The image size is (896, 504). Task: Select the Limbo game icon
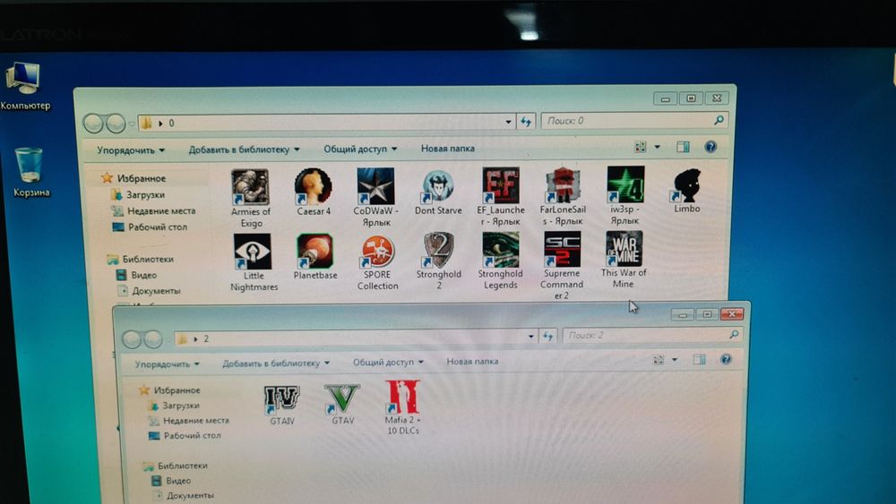tap(686, 185)
